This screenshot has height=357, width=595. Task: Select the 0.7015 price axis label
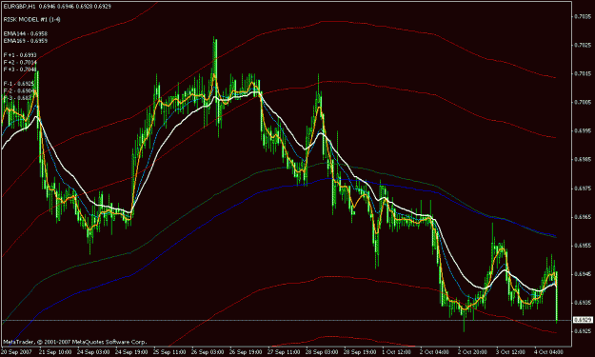(x=582, y=73)
